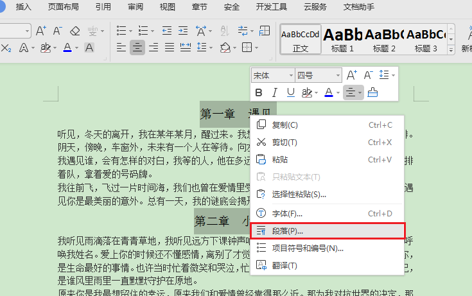Choose 剪切(T) from the context menu

point(328,142)
